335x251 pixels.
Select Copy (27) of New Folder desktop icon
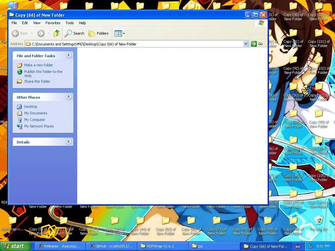tap(89, 226)
